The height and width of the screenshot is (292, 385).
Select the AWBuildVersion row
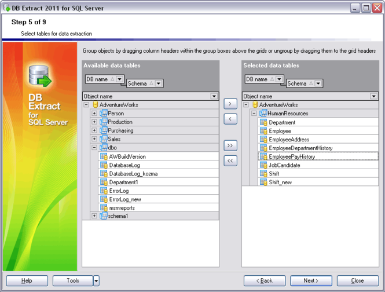[x=159, y=156]
